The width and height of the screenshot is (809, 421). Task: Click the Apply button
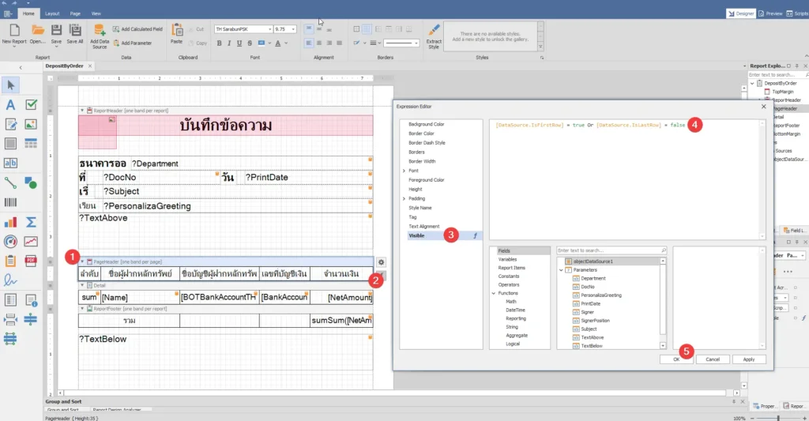pos(748,359)
